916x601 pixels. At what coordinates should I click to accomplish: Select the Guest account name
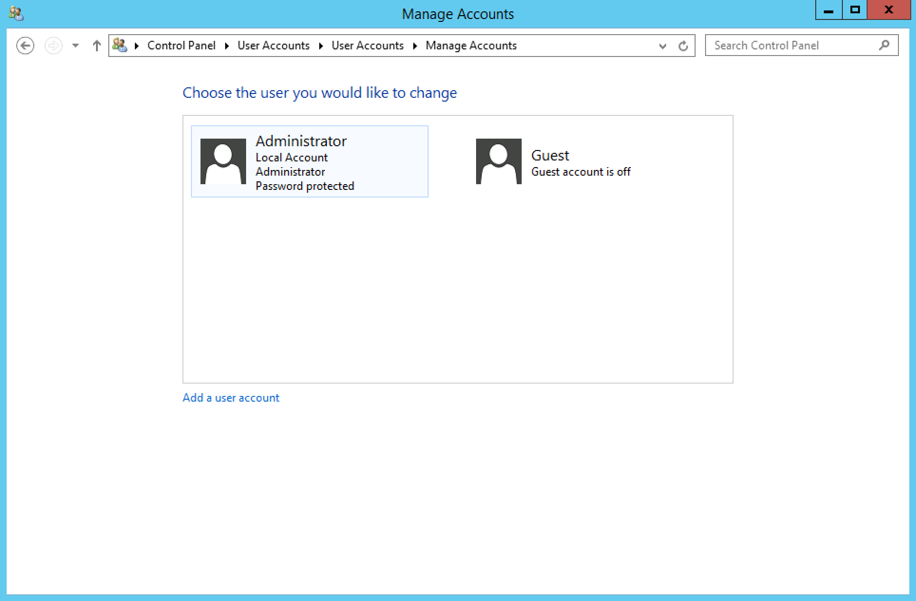(550, 155)
